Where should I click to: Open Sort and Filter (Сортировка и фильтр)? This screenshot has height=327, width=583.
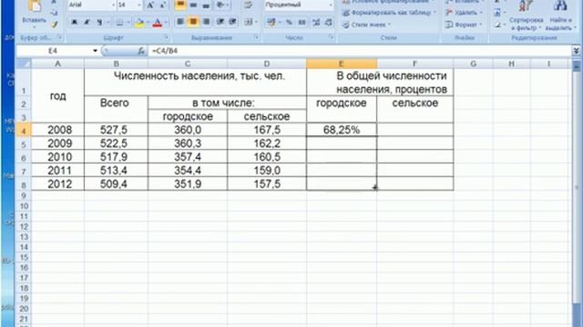point(526,15)
